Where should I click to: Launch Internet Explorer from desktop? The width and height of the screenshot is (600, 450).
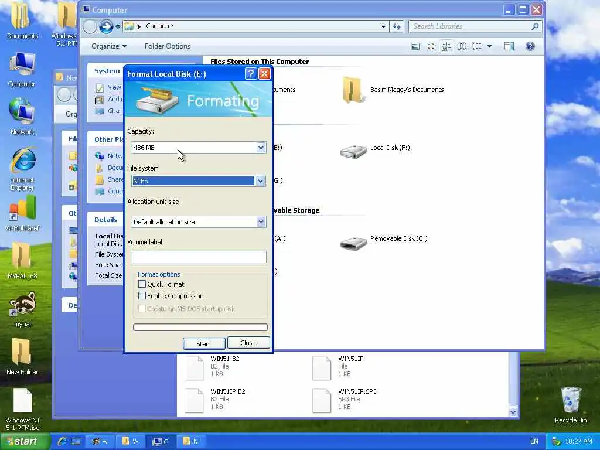point(22,168)
